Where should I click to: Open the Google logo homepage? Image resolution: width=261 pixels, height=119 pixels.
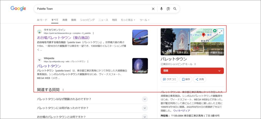[x=18, y=8]
